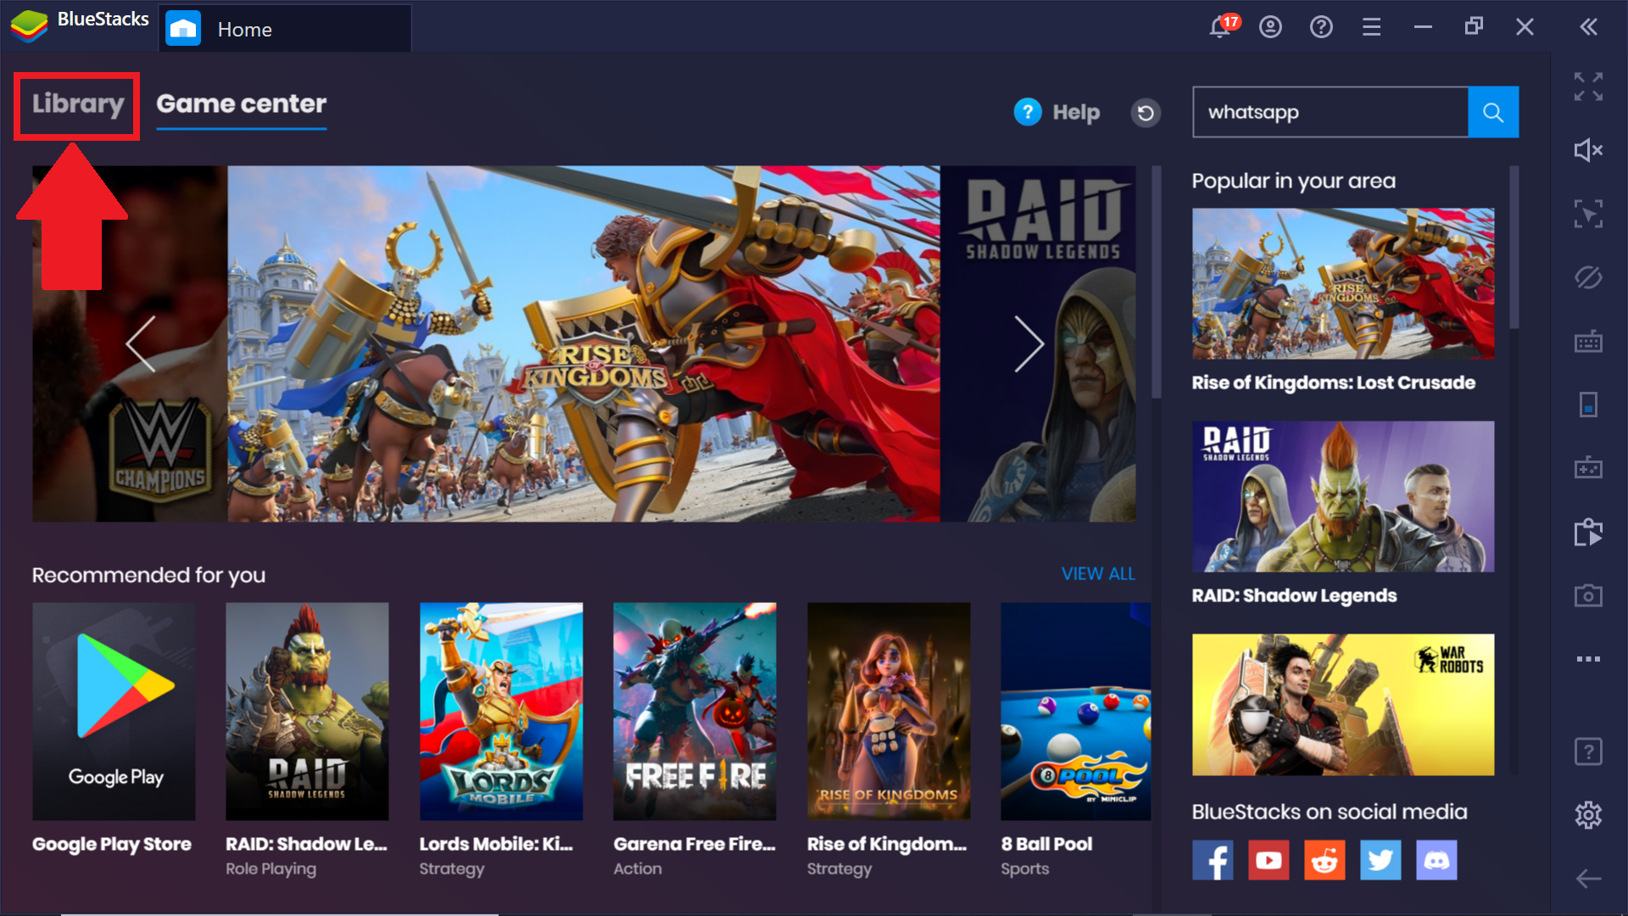Click the cursor lock selection icon
Screen dimensions: 1628x916
(x=1588, y=214)
